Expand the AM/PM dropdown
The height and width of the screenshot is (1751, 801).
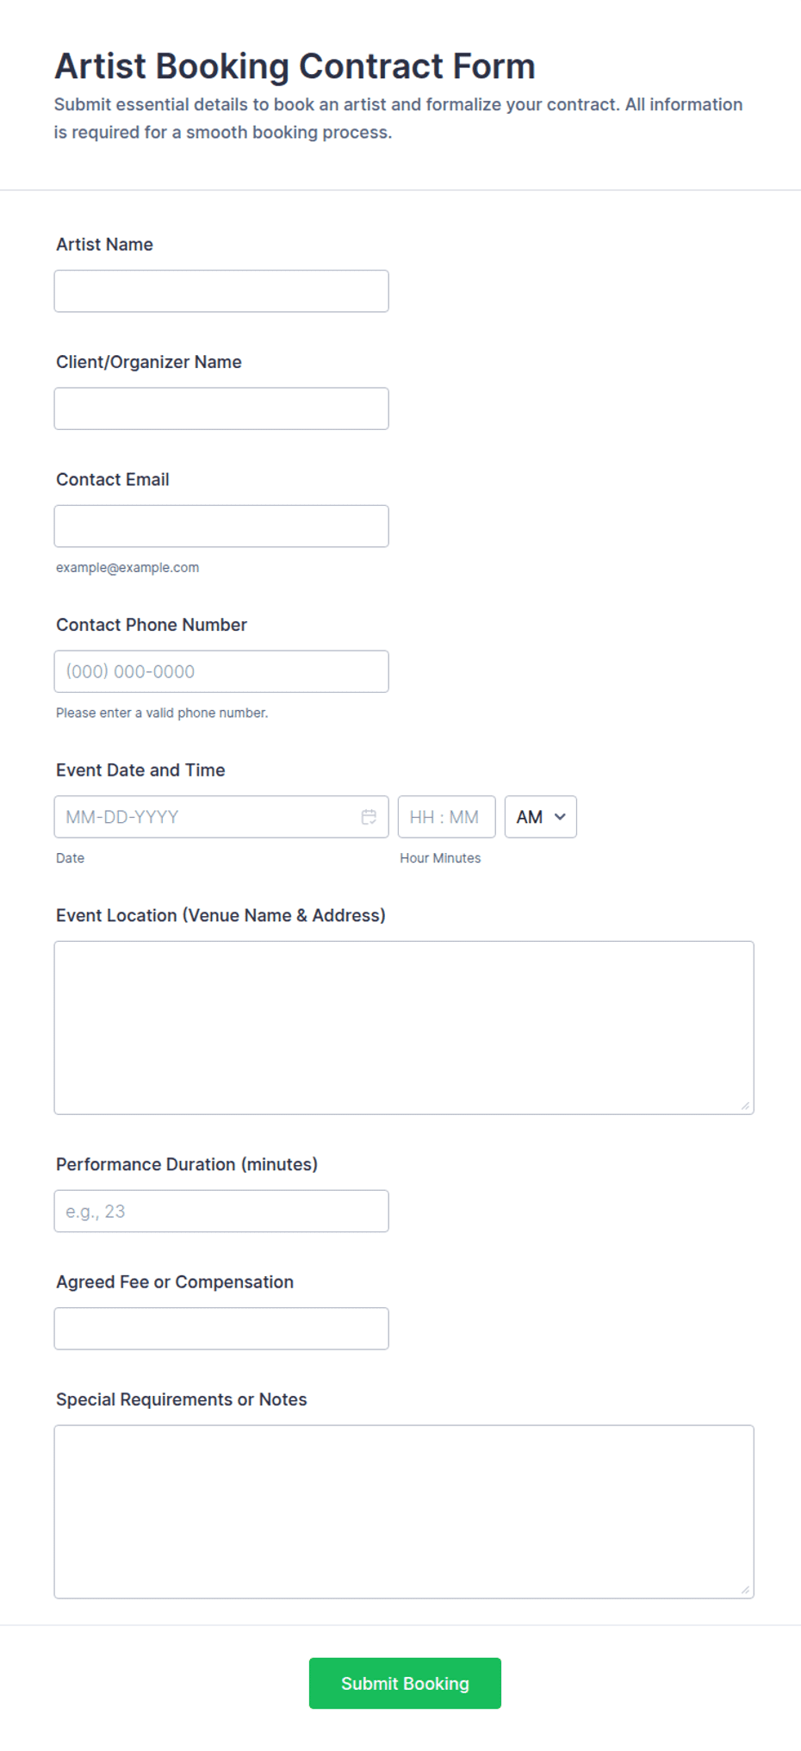540,817
